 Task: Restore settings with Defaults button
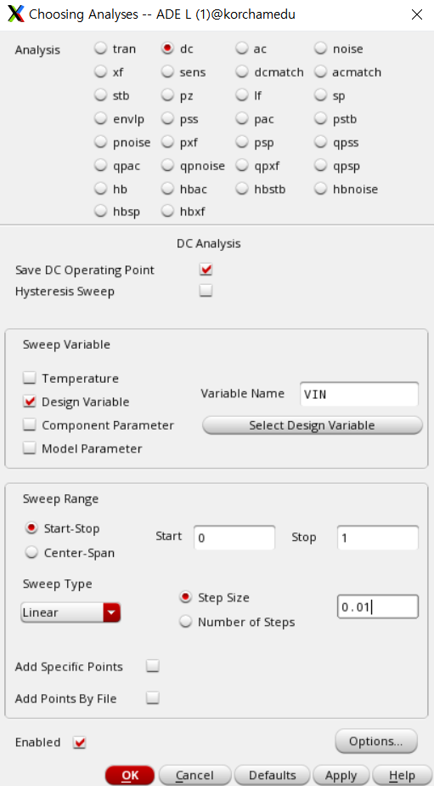pos(273,775)
